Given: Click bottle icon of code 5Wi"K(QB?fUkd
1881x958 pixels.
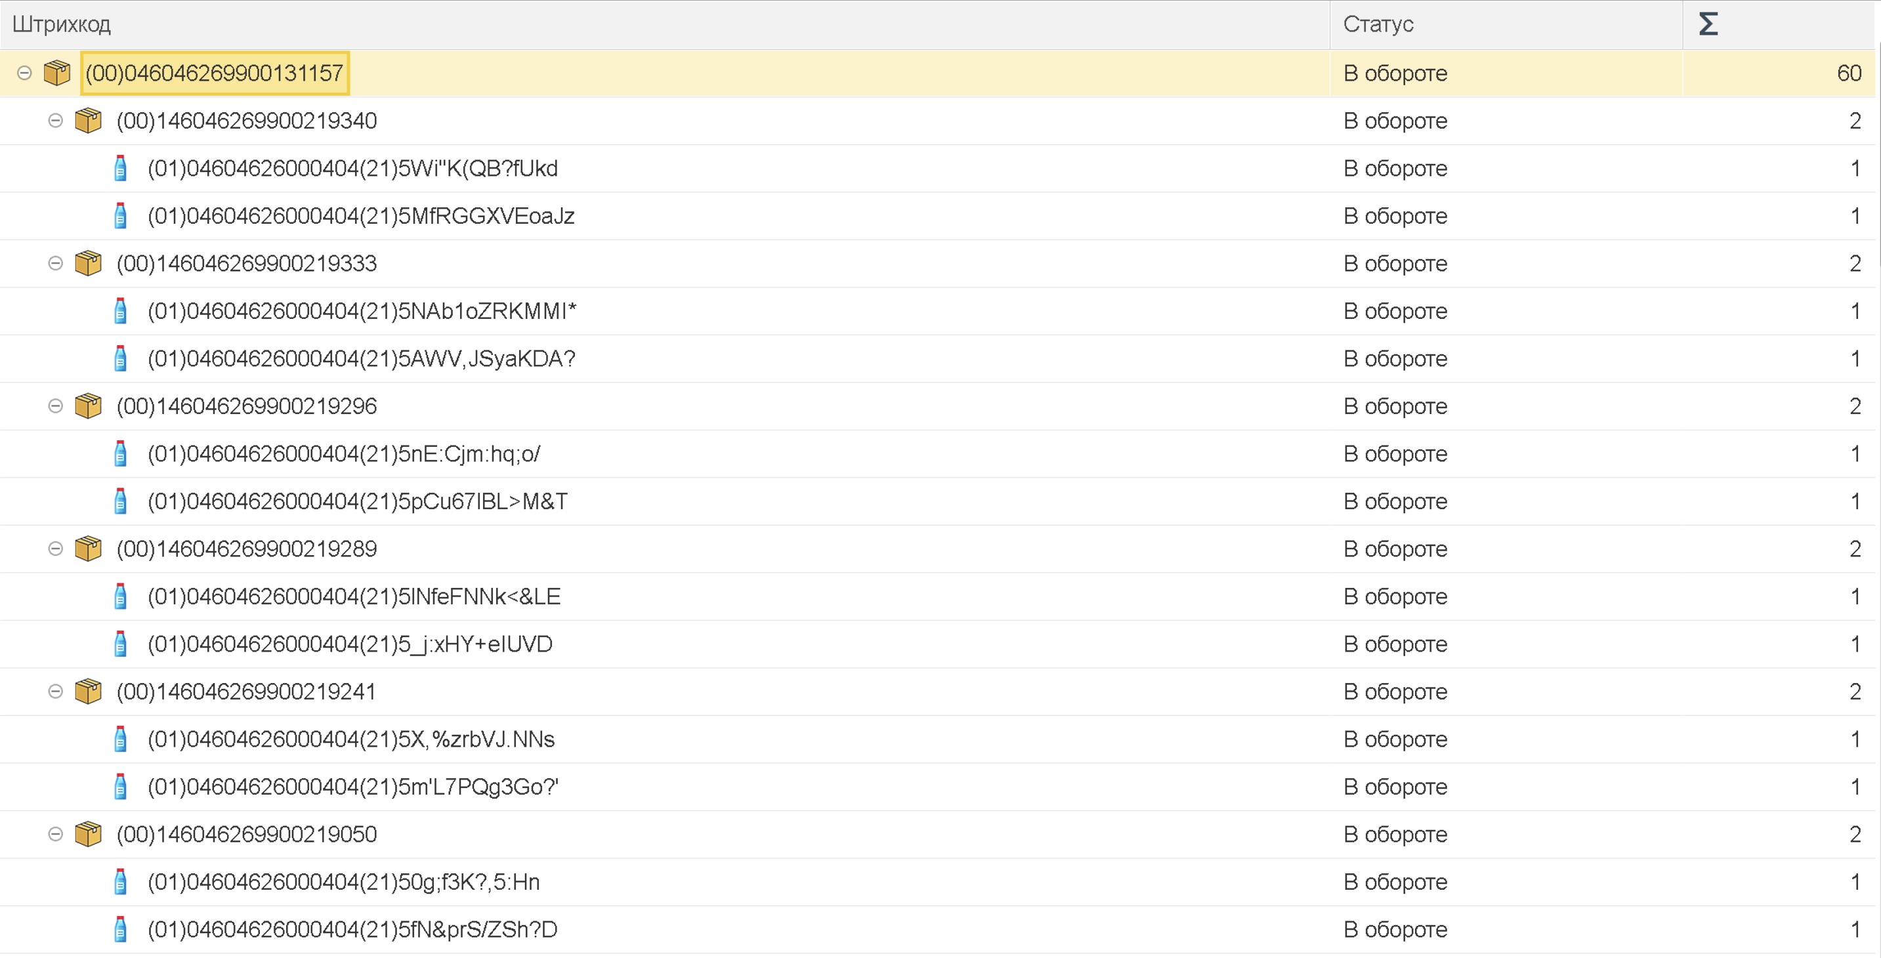Looking at the screenshot, I should tap(121, 168).
